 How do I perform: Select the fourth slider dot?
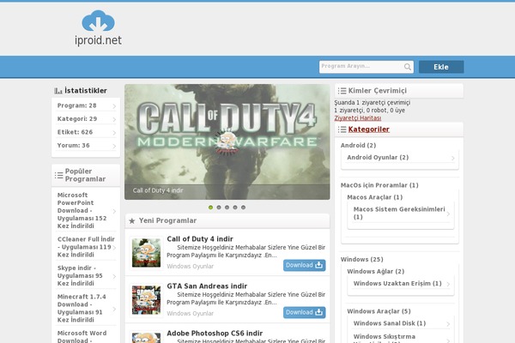click(x=235, y=208)
